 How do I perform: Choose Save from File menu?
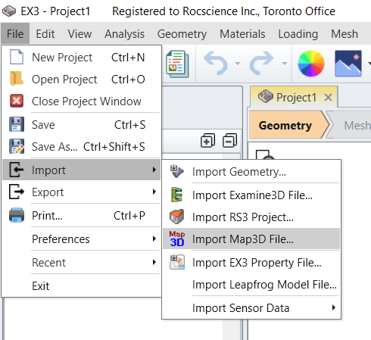pos(81,124)
